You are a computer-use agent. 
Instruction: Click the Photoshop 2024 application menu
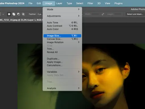point(12,3)
